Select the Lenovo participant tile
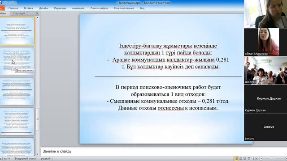 (x=265, y=127)
